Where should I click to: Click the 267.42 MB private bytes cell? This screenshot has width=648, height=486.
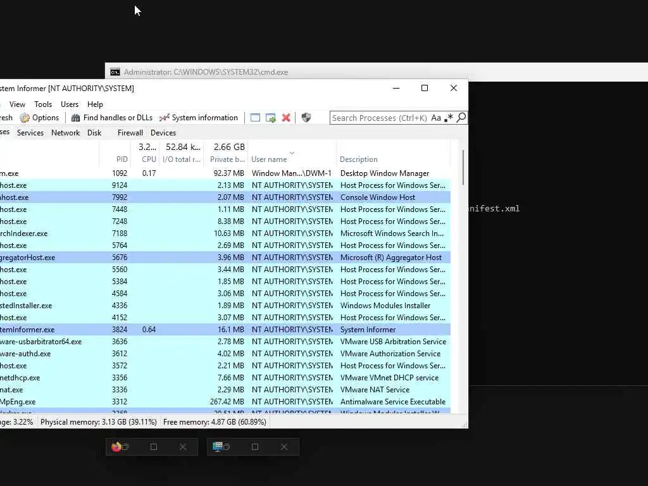coord(227,402)
